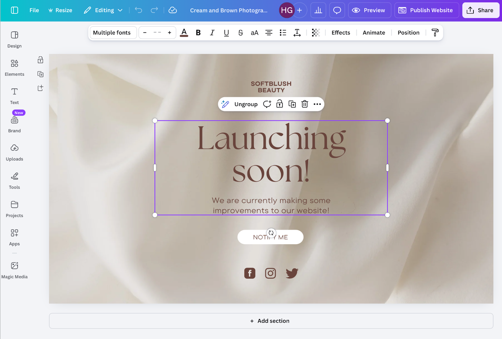
Task: Toggle bold formatting on the text
Action: pos(198,32)
